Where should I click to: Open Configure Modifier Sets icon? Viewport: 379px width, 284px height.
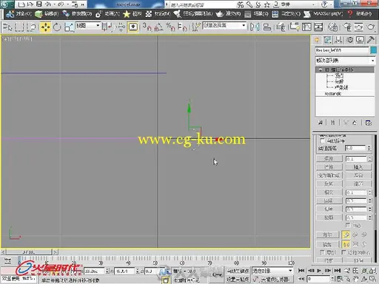pos(368,122)
